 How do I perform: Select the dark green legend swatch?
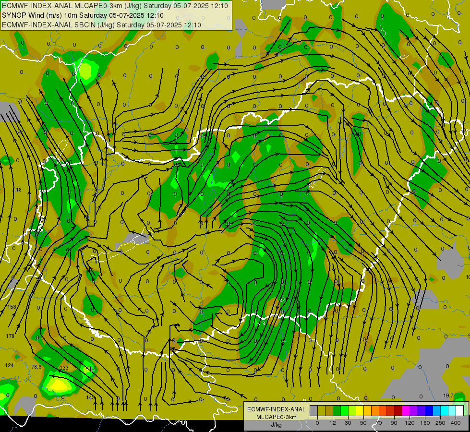(x=337, y=410)
